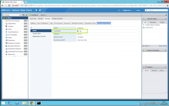Go to vSphere home icon
This screenshot has width=169, height=106.
(36, 10)
